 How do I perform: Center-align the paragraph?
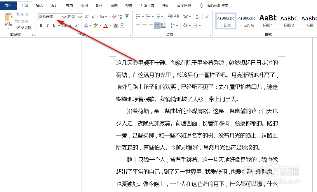coord(144,26)
